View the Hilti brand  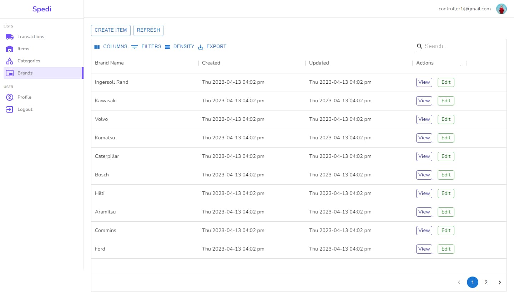tap(424, 194)
